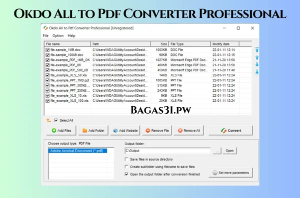Screen dimensions: 300x198
Task: Toggle checkbox for file-example_PDF_500_kB
Action: coord(47,70)
